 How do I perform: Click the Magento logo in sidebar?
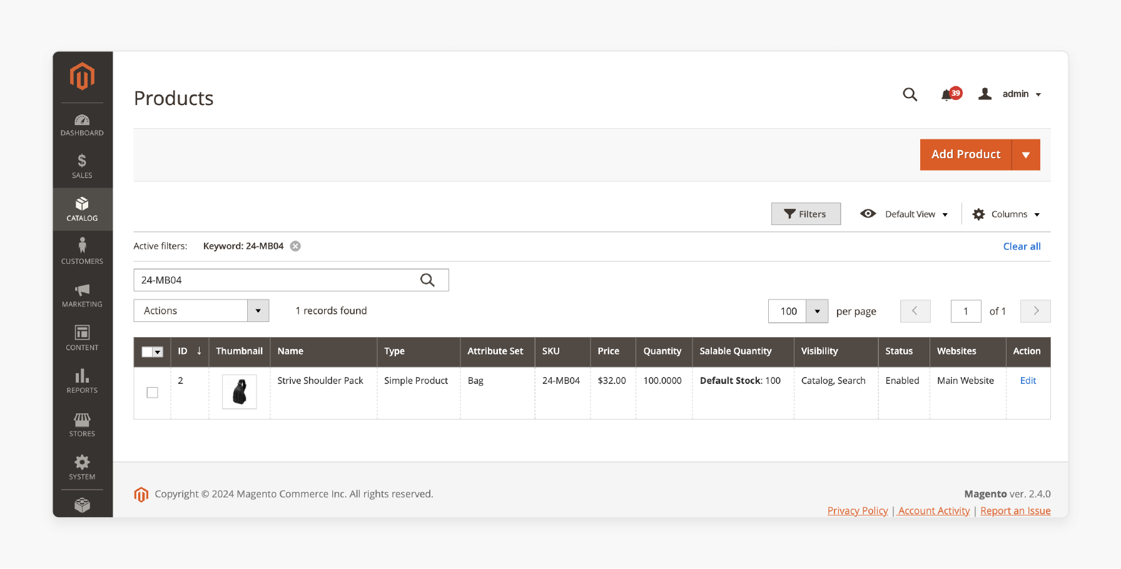[82, 76]
